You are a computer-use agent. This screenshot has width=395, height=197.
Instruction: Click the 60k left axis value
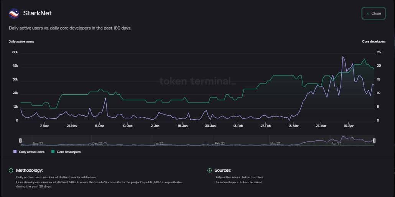[15, 52]
